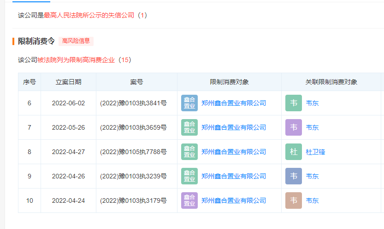This screenshot has height=229, width=384.
Task: Click sequence number 8 cell
Action: (30, 152)
